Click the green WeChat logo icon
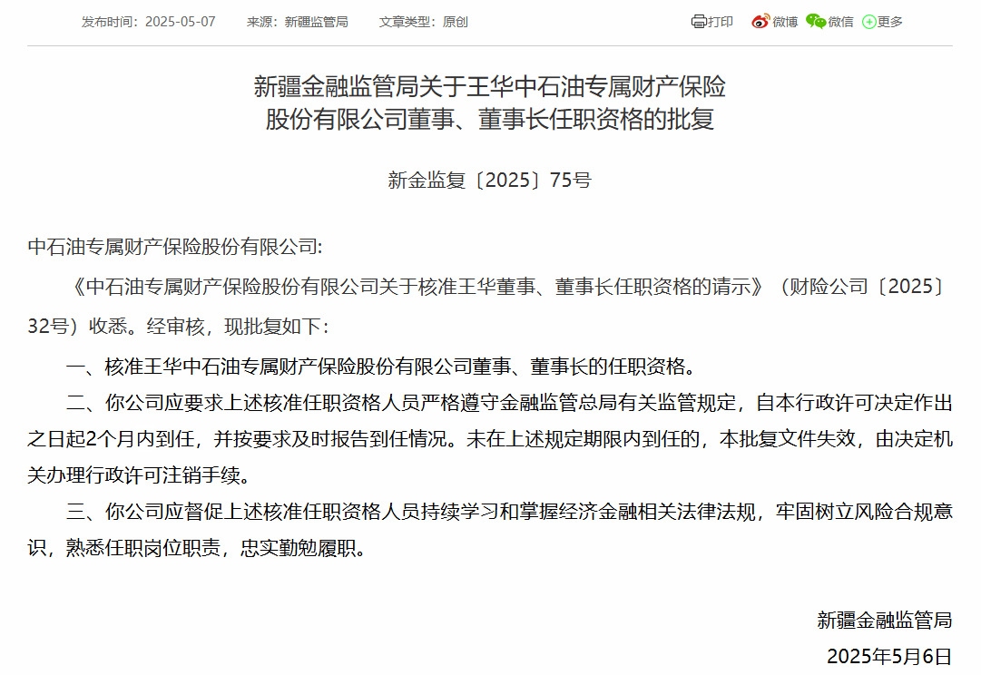981x675 pixels. coord(816,21)
